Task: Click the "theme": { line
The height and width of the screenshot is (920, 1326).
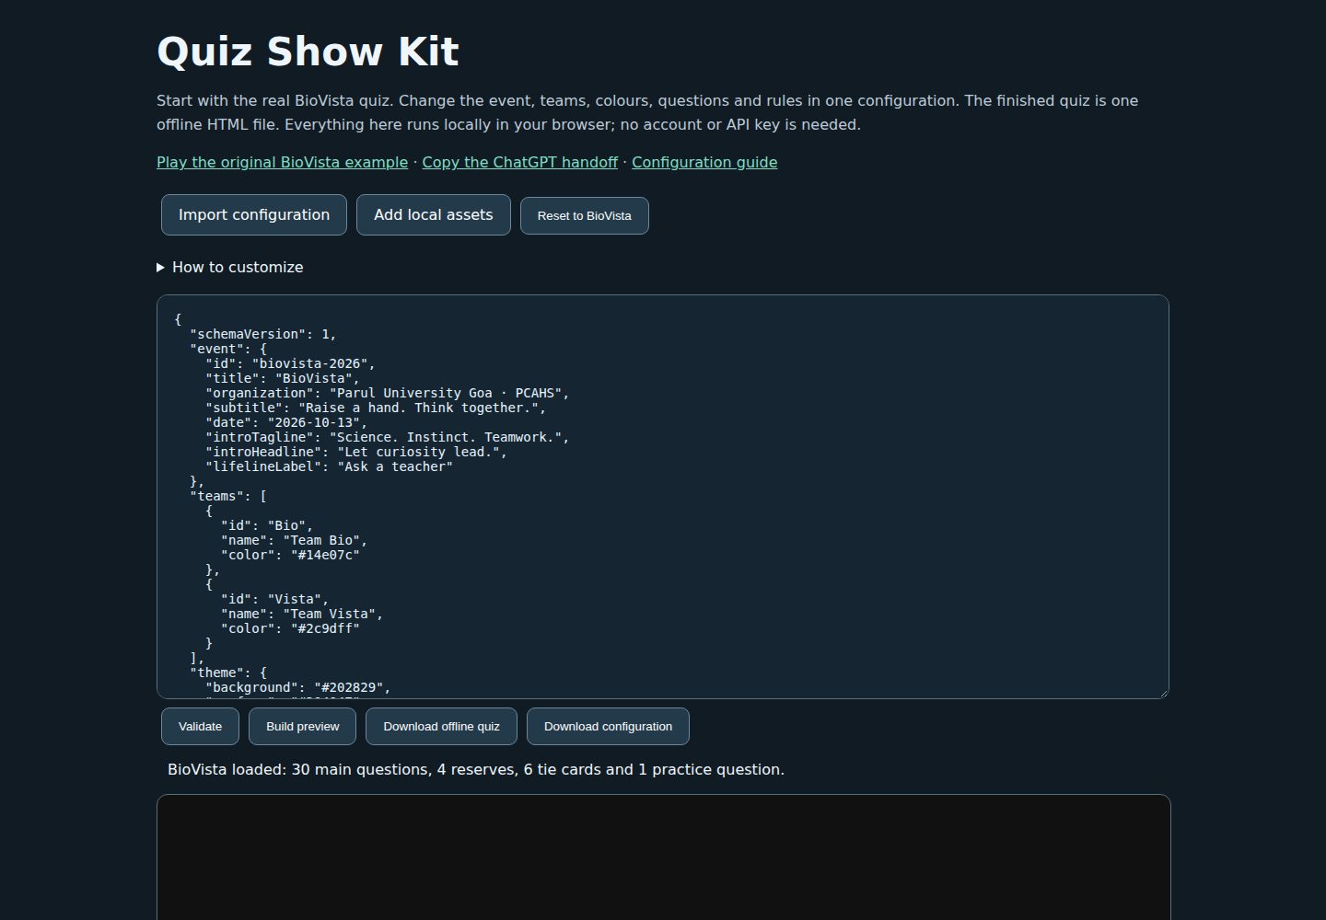Action: point(228,673)
